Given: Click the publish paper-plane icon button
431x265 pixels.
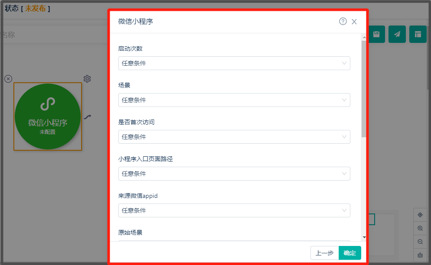Looking at the screenshot, I should coord(397,34).
